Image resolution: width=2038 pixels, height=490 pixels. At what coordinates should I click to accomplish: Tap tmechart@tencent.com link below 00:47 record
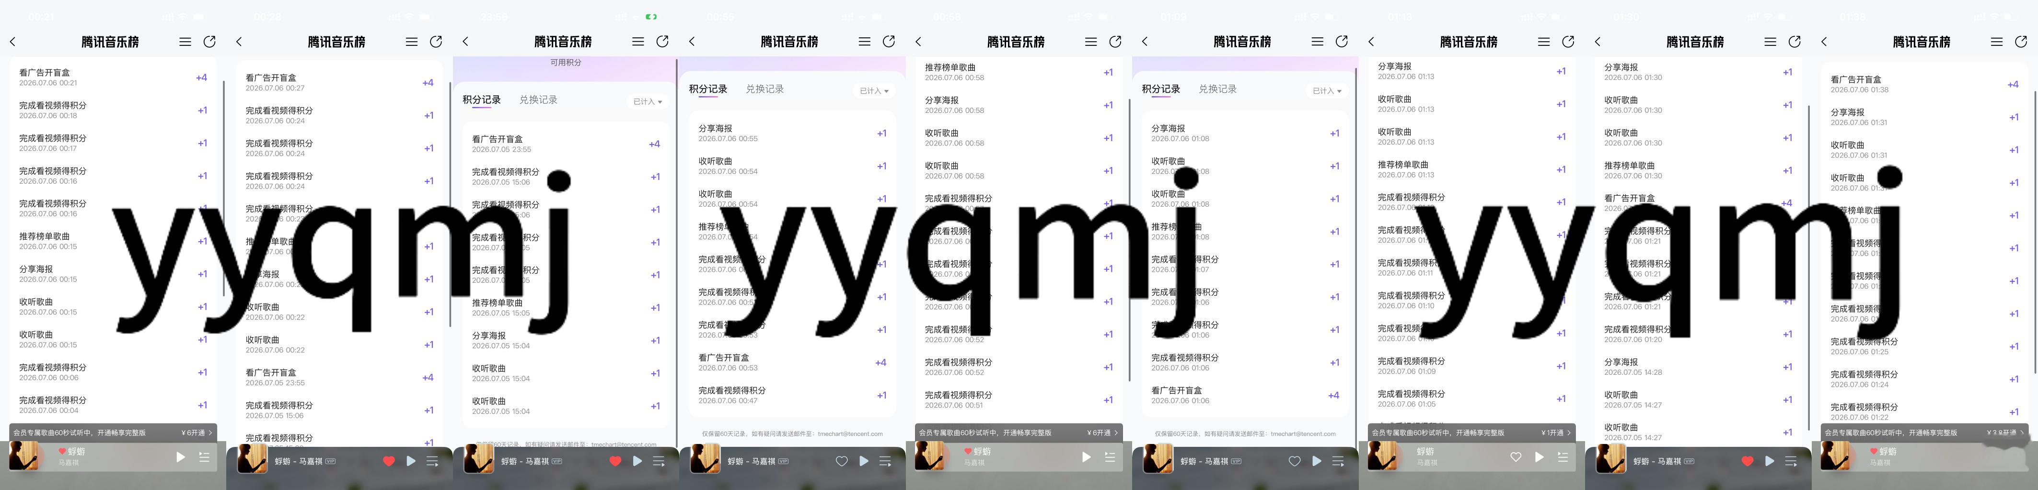850,433
